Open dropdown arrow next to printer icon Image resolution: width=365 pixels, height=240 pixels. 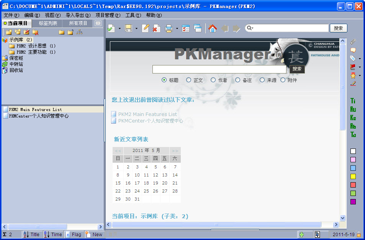pos(177,29)
